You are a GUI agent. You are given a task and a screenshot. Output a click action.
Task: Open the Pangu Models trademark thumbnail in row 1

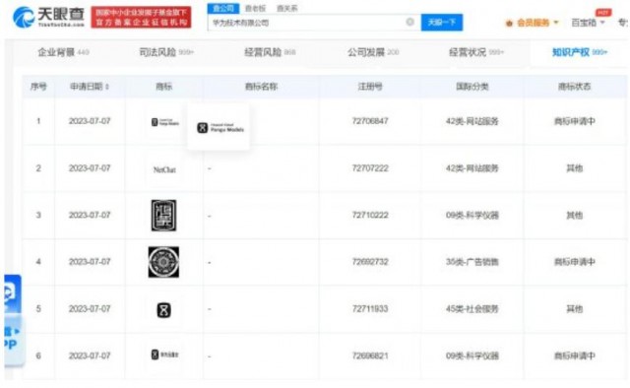[x=164, y=122]
